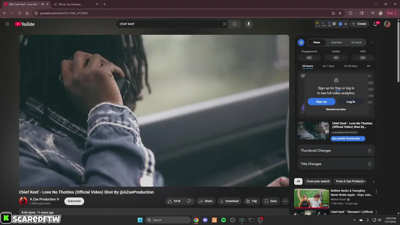This screenshot has height=225, width=400.
Task: Bookmark this page with star icon
Action: (x=340, y=13)
